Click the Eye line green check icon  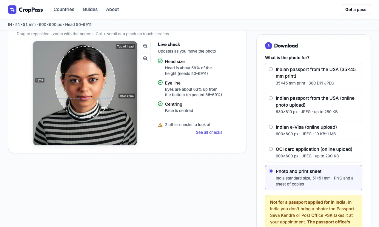(x=160, y=83)
